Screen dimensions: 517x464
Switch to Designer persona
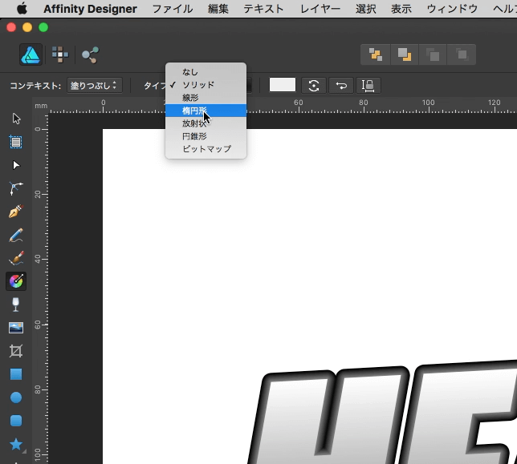click(x=31, y=54)
